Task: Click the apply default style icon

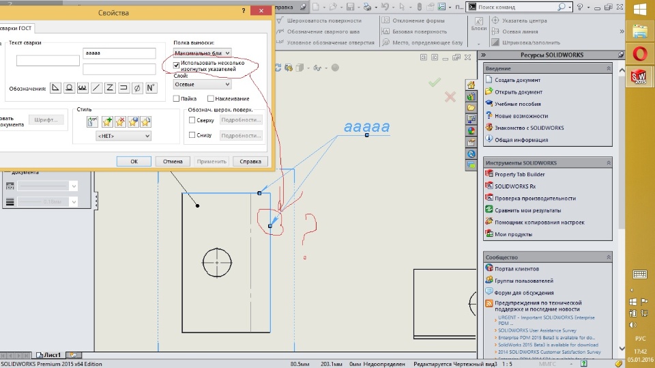Action: (92, 122)
